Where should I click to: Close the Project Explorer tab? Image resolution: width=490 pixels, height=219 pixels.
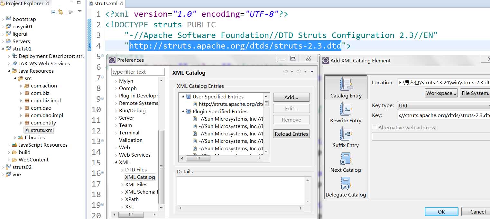pyautogui.click(x=47, y=4)
